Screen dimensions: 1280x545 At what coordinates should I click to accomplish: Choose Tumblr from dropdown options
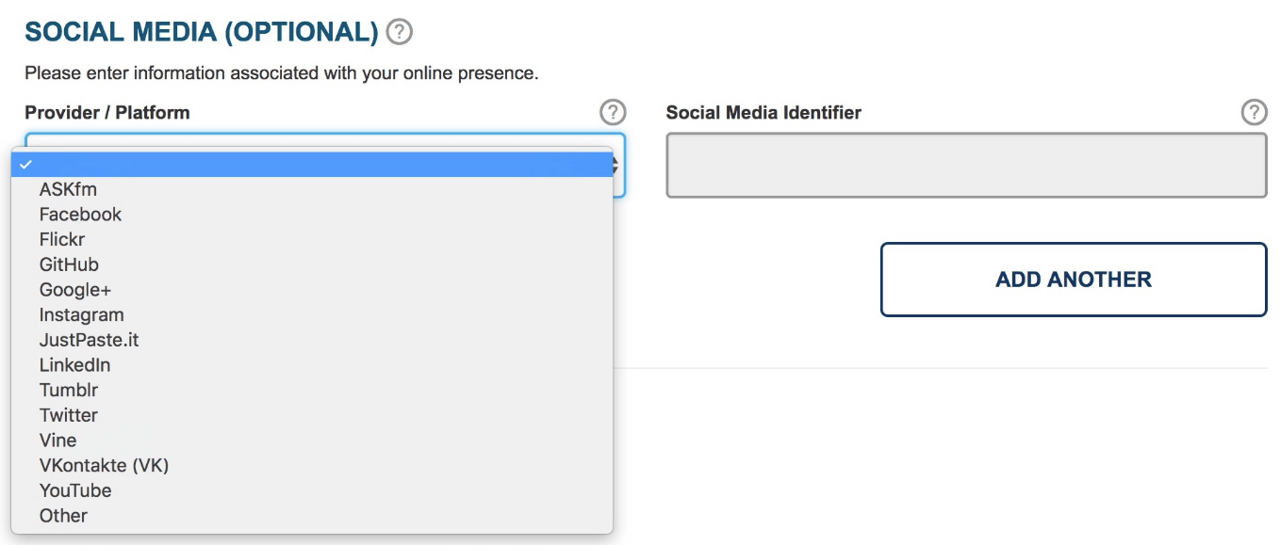[312, 391]
